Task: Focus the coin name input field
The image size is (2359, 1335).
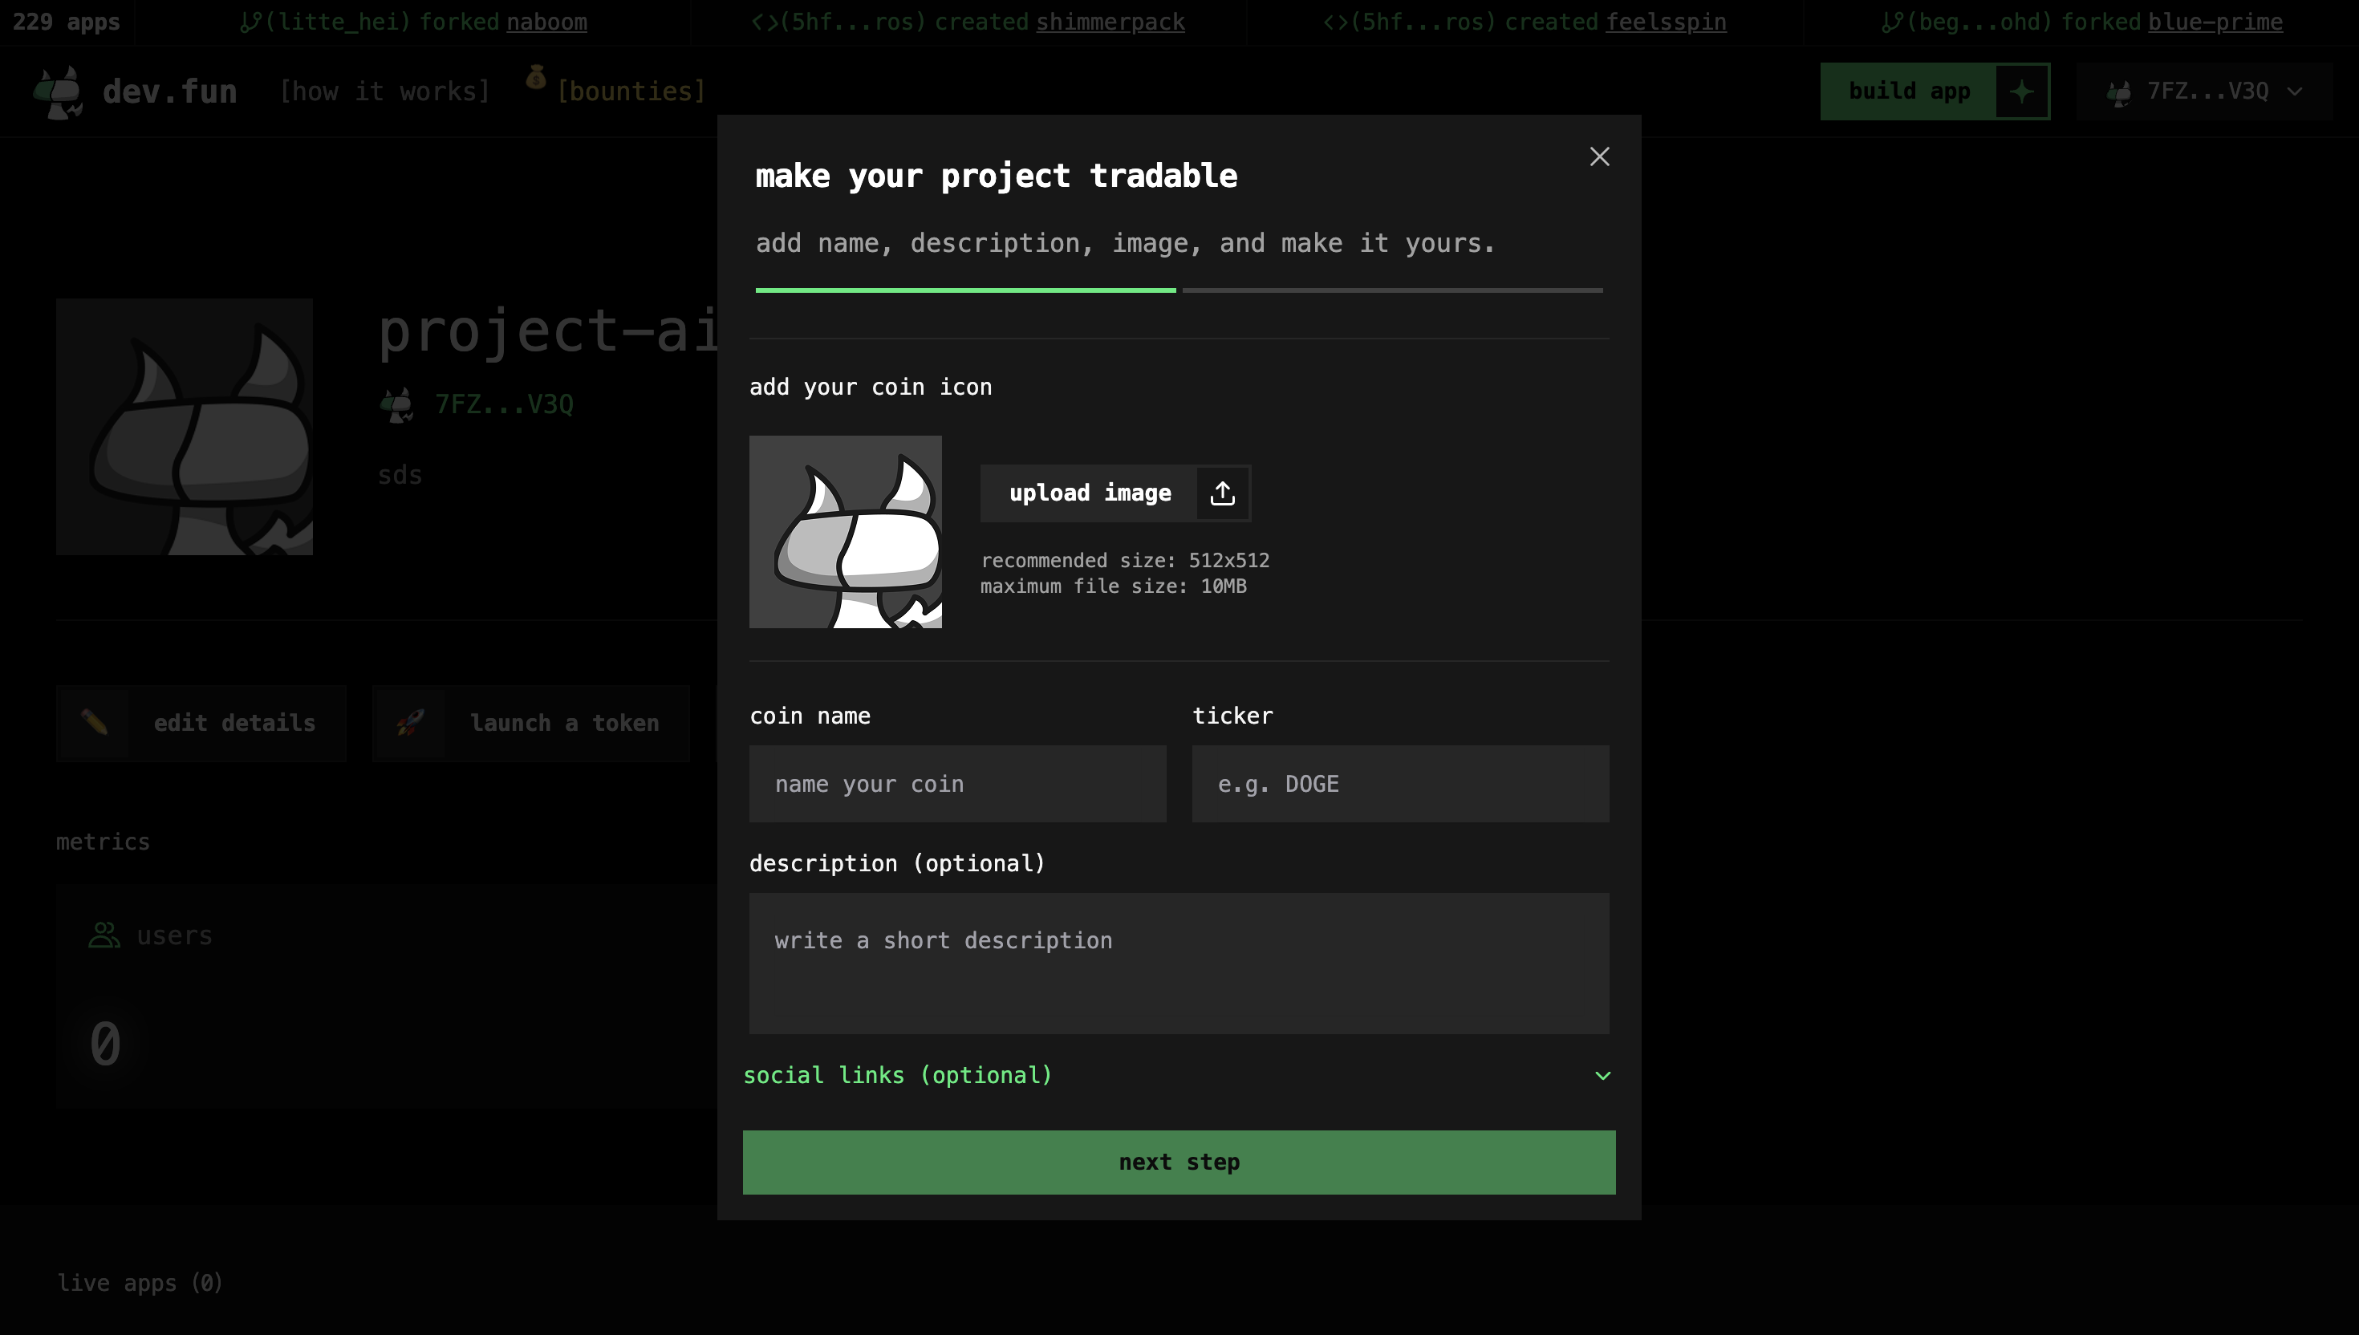Action: pyautogui.click(x=957, y=784)
